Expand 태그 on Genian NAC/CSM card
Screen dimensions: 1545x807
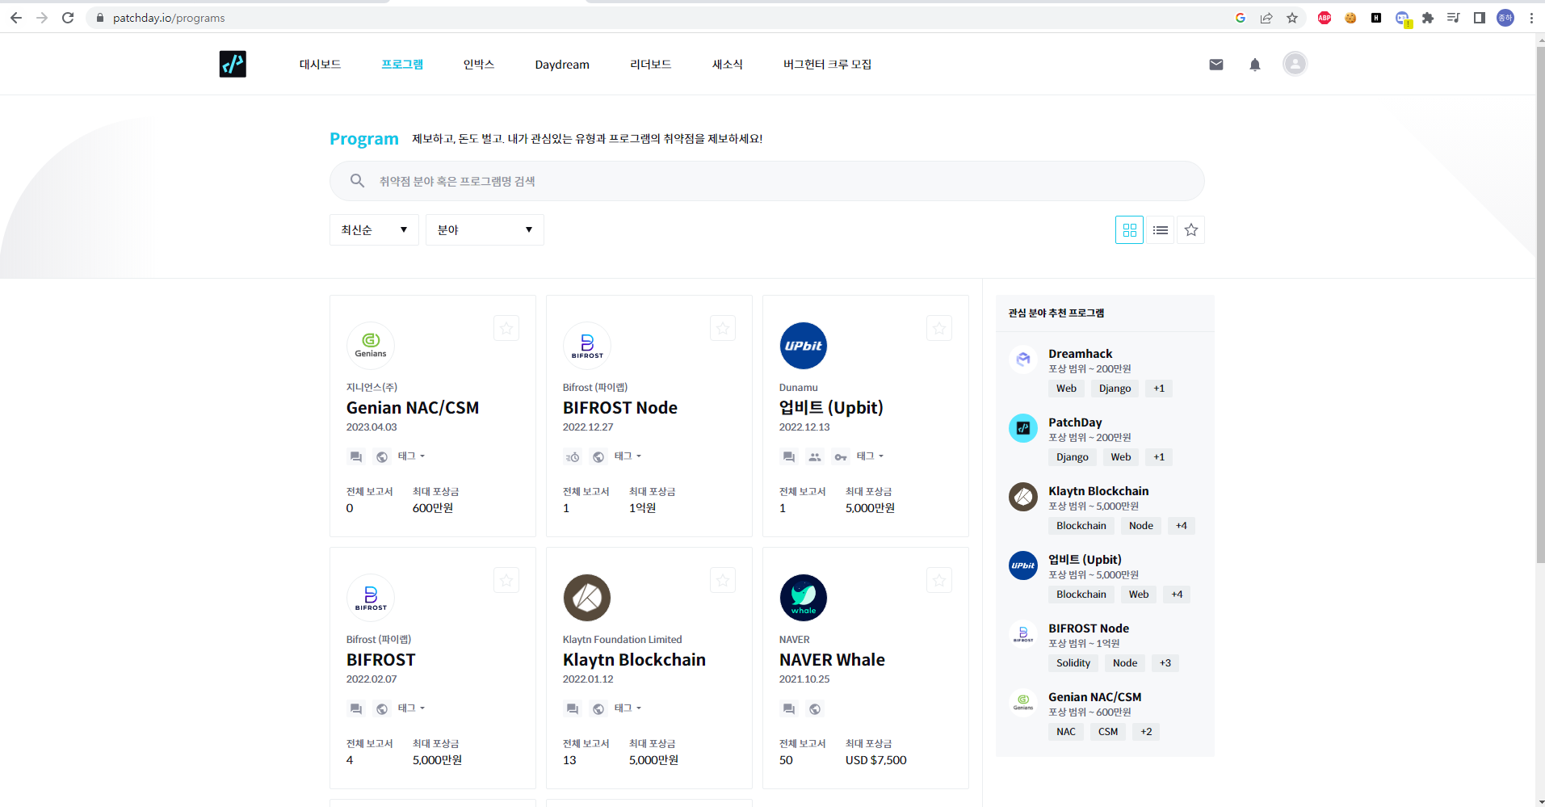tap(411, 456)
